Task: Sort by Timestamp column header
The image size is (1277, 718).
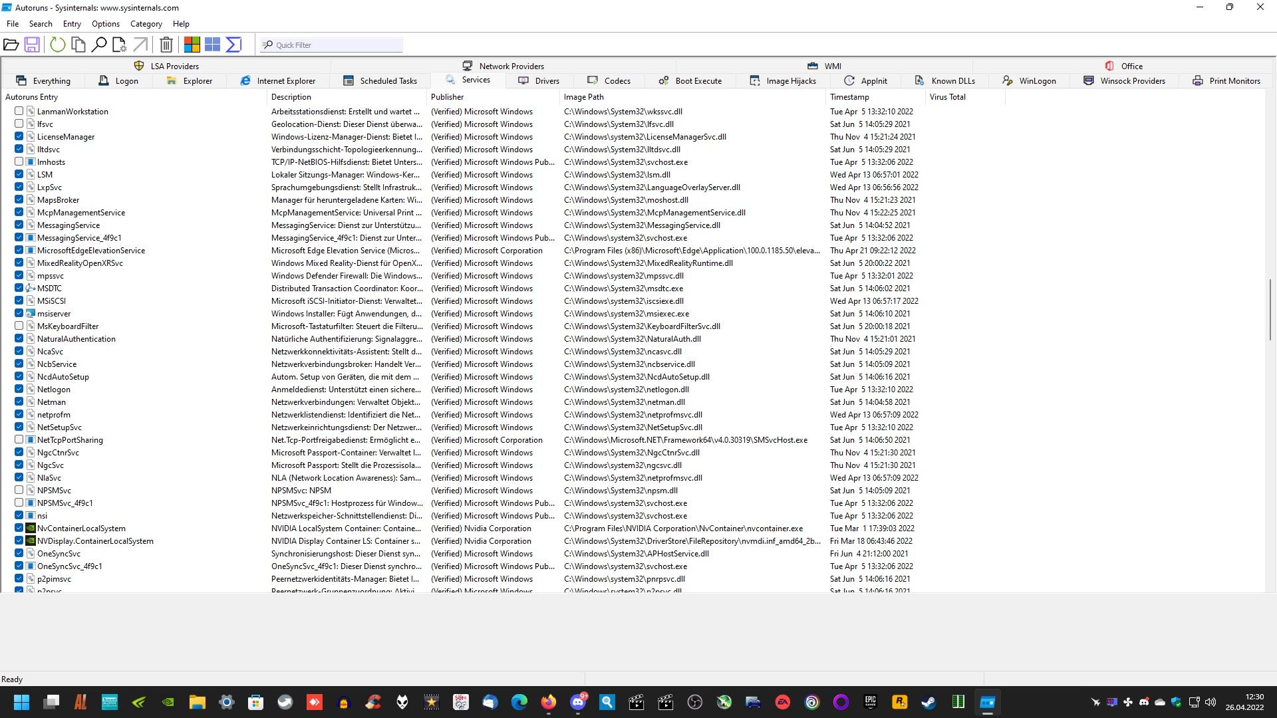Action: [875, 97]
